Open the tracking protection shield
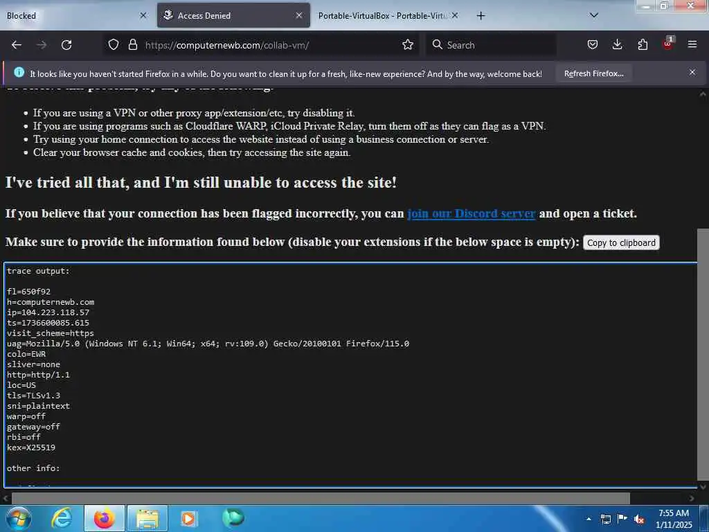This screenshot has height=532, width=709. pyautogui.click(x=114, y=45)
